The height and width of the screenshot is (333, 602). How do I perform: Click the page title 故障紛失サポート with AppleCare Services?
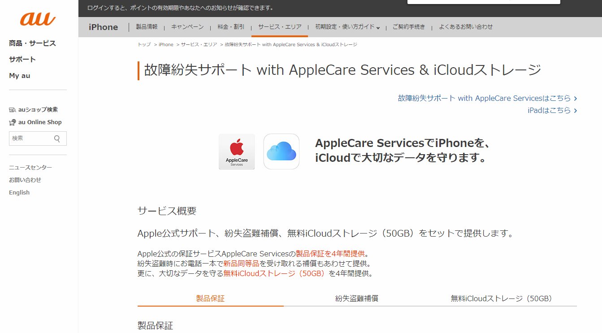(x=343, y=70)
